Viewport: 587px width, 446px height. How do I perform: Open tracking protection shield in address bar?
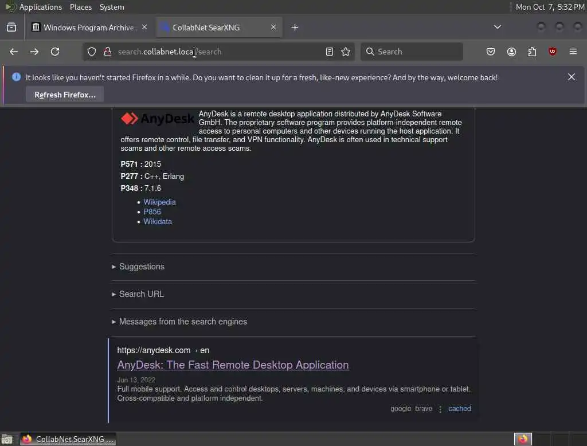(x=92, y=52)
